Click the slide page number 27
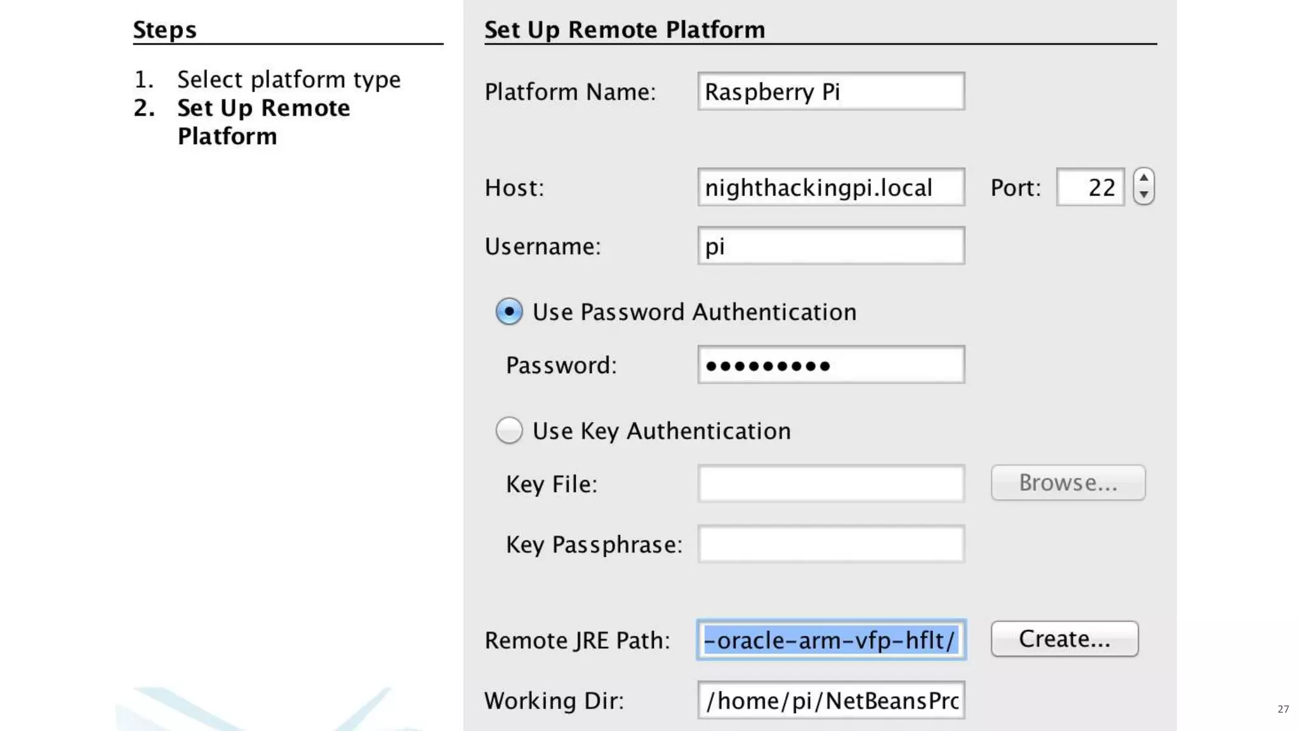This screenshot has height=731, width=1300. (1283, 709)
